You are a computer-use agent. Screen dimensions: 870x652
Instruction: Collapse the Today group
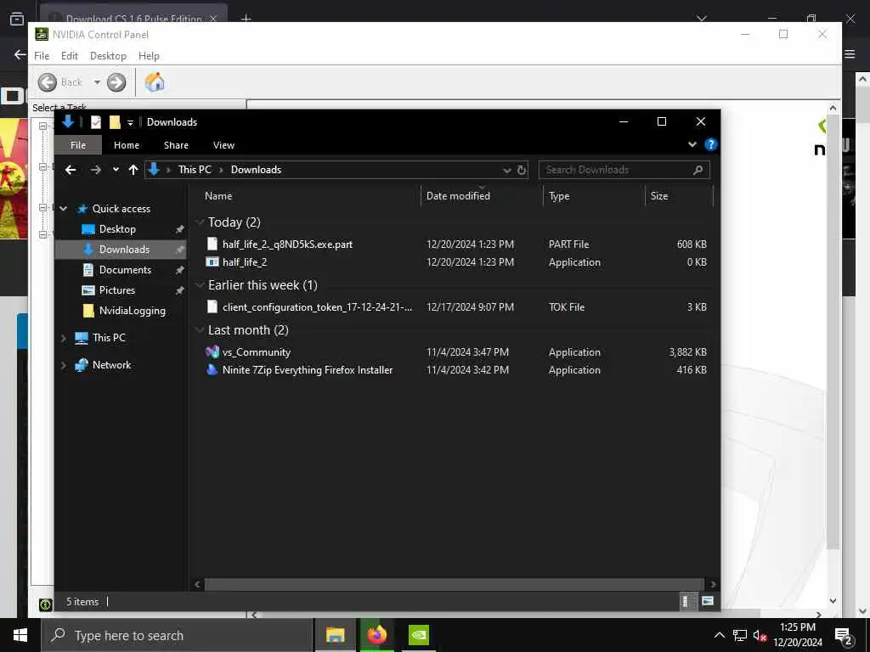(x=200, y=222)
